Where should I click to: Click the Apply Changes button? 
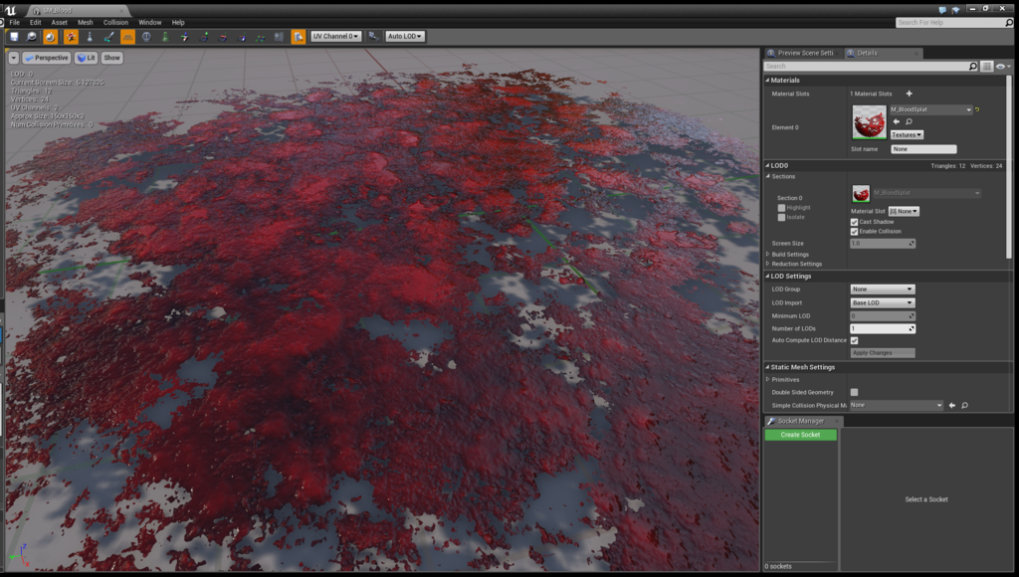(883, 353)
